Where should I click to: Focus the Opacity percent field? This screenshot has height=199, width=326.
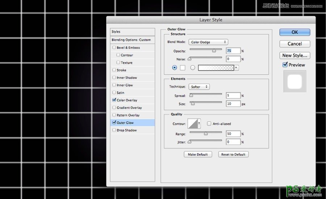coord(233,51)
